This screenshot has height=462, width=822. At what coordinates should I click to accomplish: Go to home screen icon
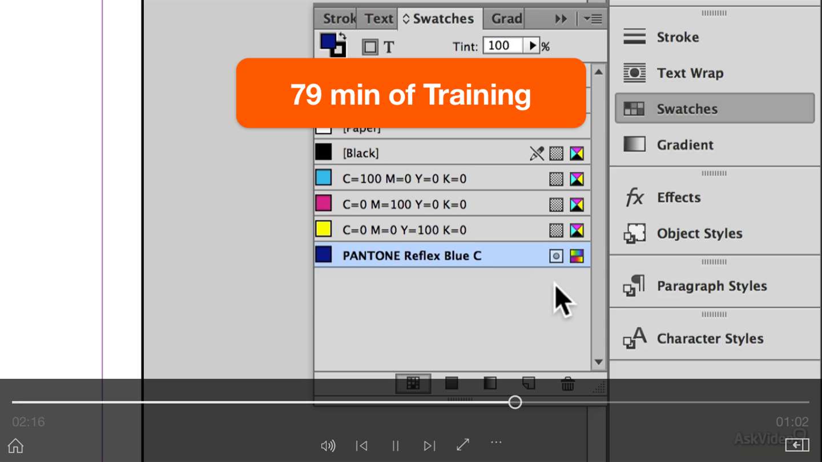15,445
